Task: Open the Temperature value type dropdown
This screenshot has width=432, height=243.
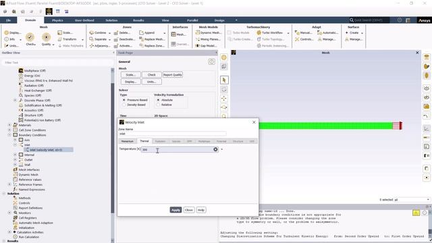Action: (222, 149)
